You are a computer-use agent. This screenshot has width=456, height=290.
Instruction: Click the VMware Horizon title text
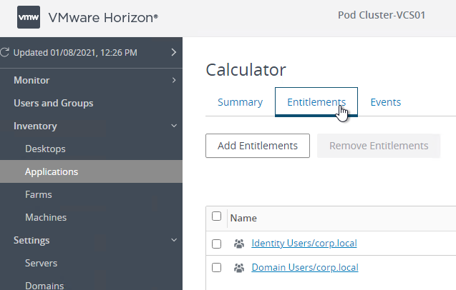pos(103,18)
